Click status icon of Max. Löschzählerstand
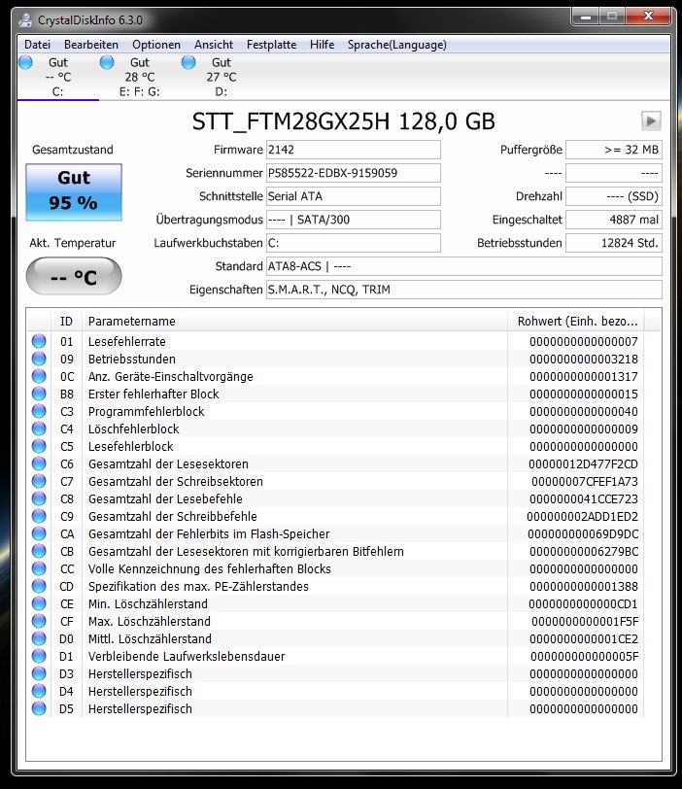 [x=39, y=621]
